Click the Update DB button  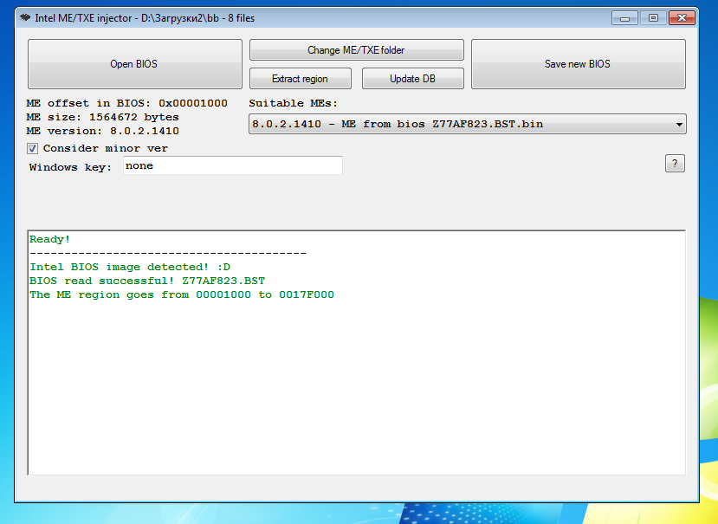[412, 78]
